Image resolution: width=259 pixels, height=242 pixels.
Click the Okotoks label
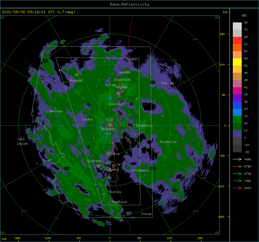(115, 192)
